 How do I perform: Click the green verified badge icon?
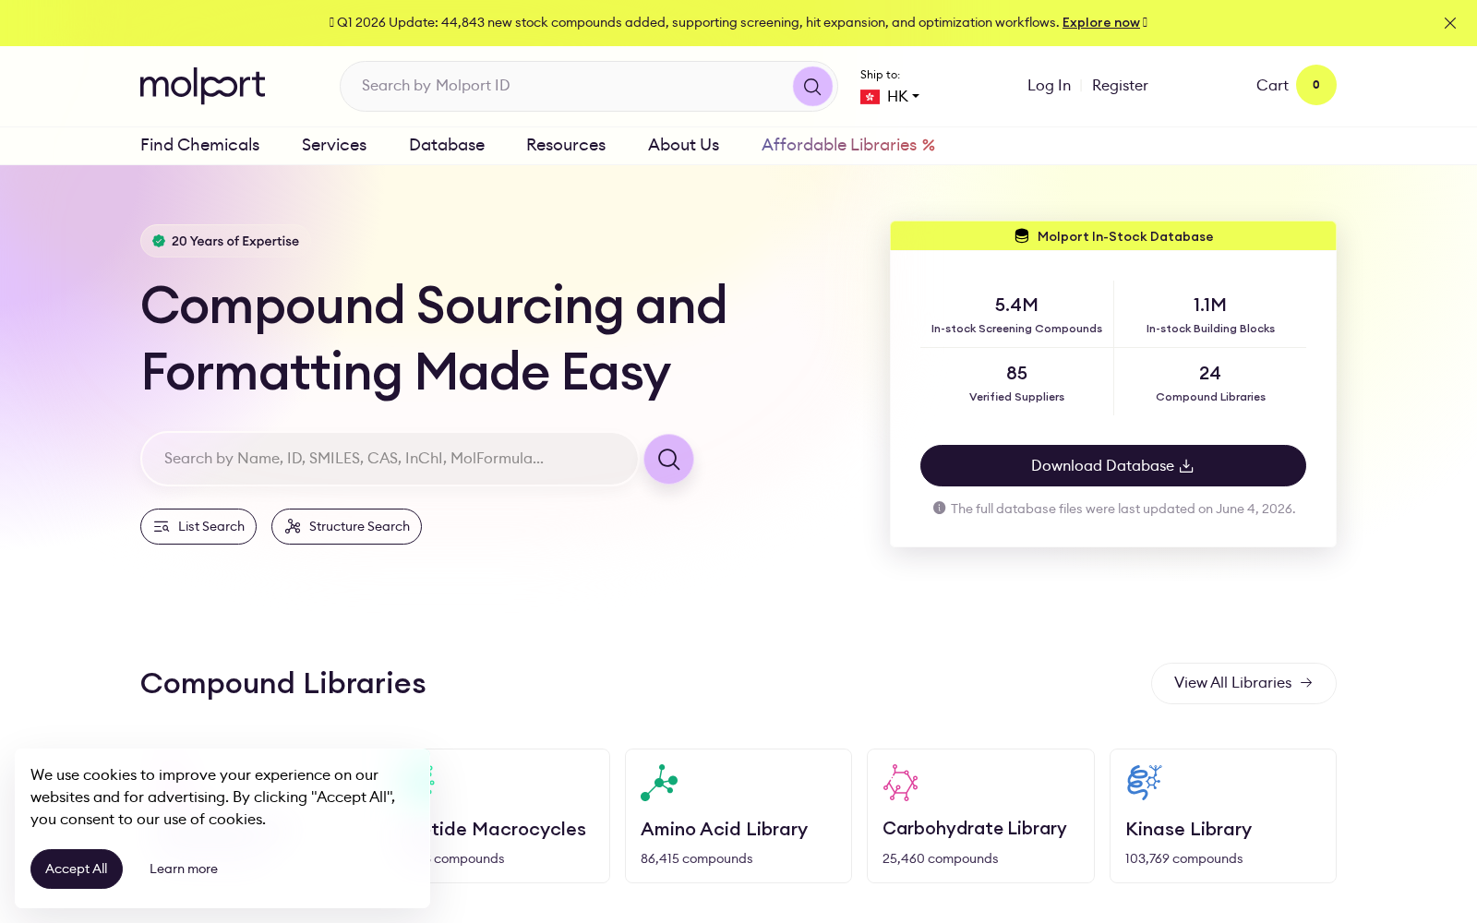159,241
